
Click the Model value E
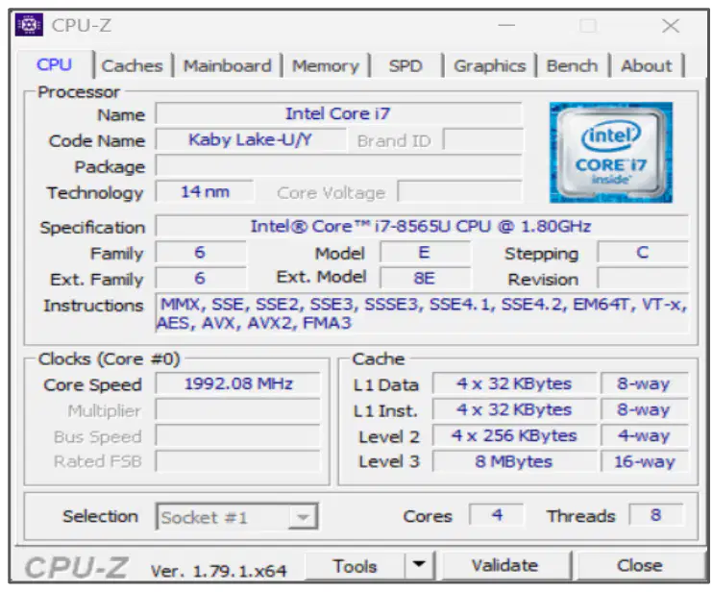click(425, 253)
